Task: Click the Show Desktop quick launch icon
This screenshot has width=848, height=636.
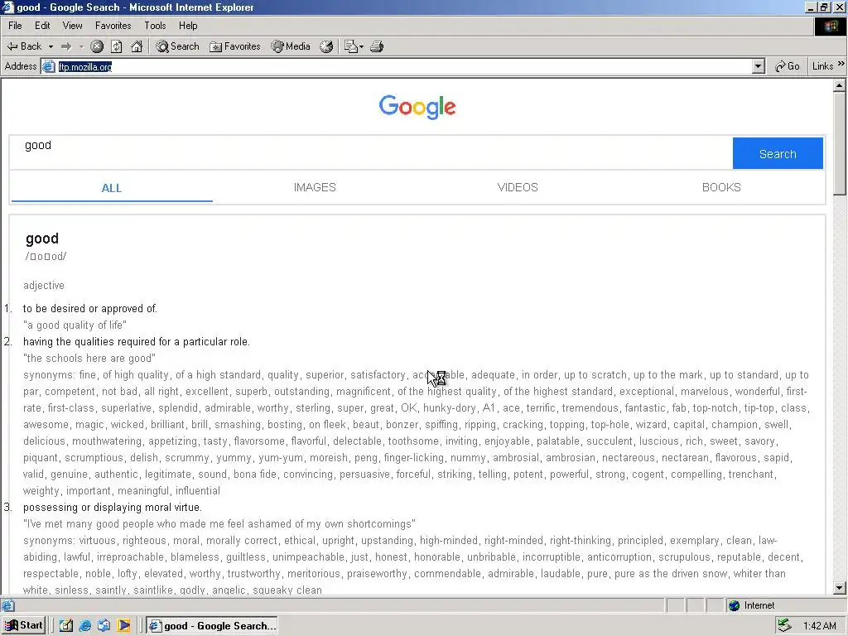Action: click(x=66, y=626)
